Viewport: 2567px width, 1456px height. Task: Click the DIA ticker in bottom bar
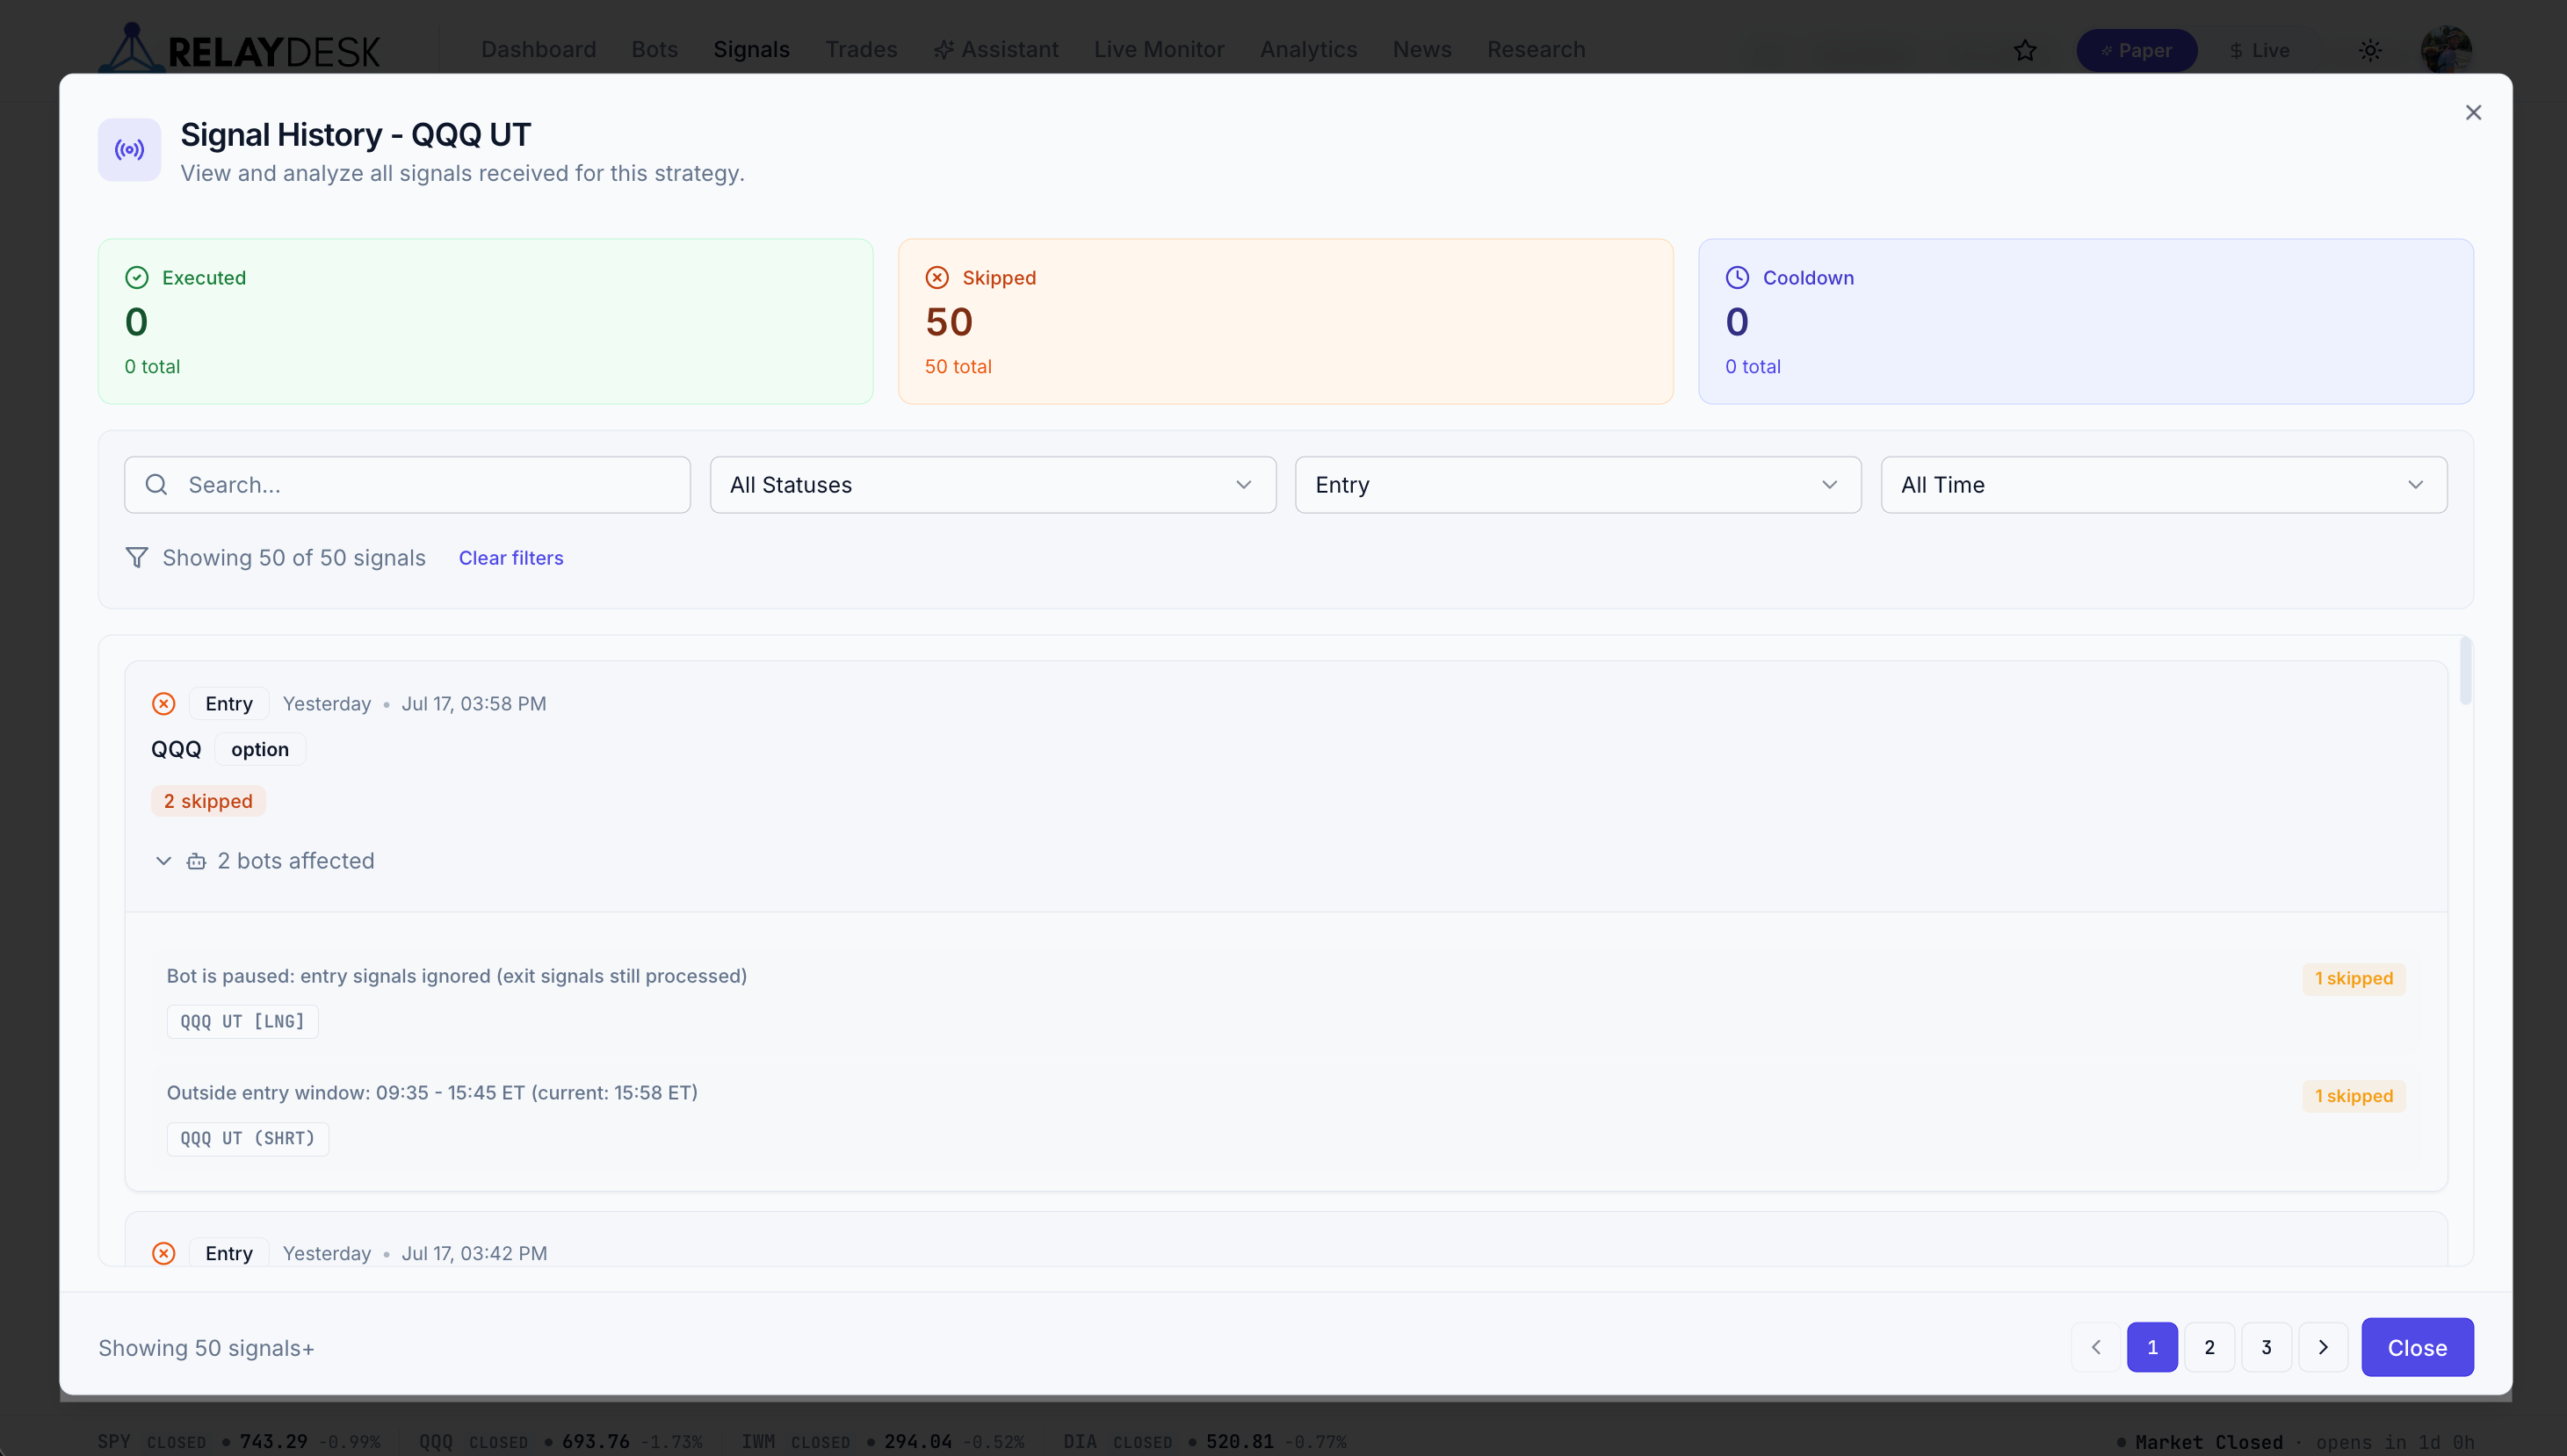pos(1204,1441)
